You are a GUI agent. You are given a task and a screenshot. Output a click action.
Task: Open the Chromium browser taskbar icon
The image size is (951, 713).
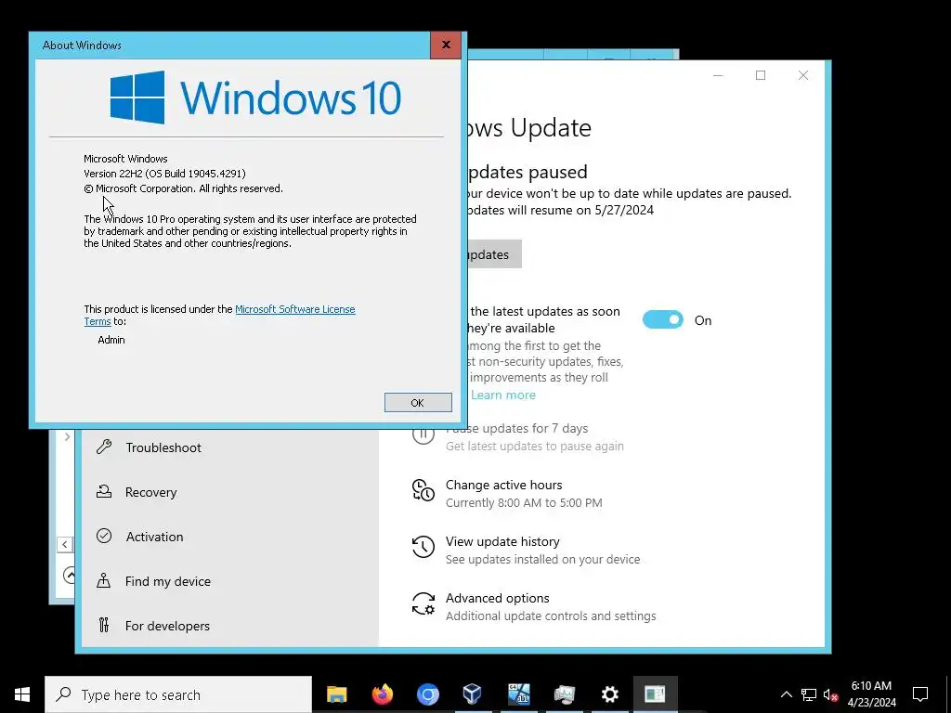click(427, 694)
